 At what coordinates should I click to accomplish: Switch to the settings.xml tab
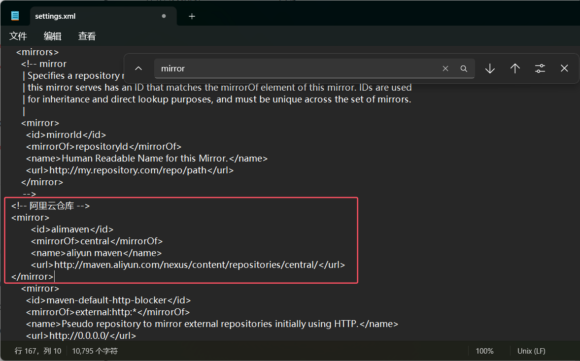(54, 16)
